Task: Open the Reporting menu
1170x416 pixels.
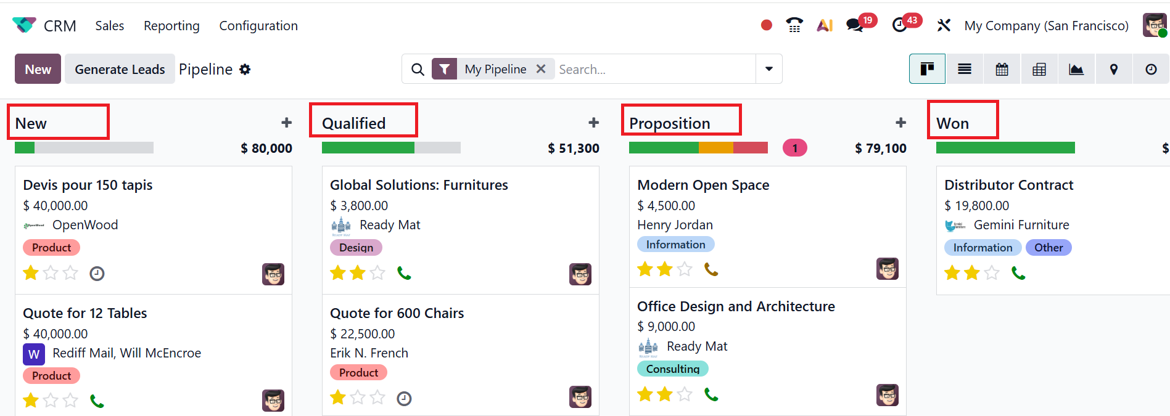Action: (171, 26)
